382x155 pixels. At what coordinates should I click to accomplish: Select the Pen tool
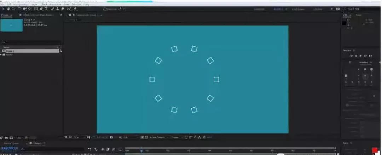point(41,9)
